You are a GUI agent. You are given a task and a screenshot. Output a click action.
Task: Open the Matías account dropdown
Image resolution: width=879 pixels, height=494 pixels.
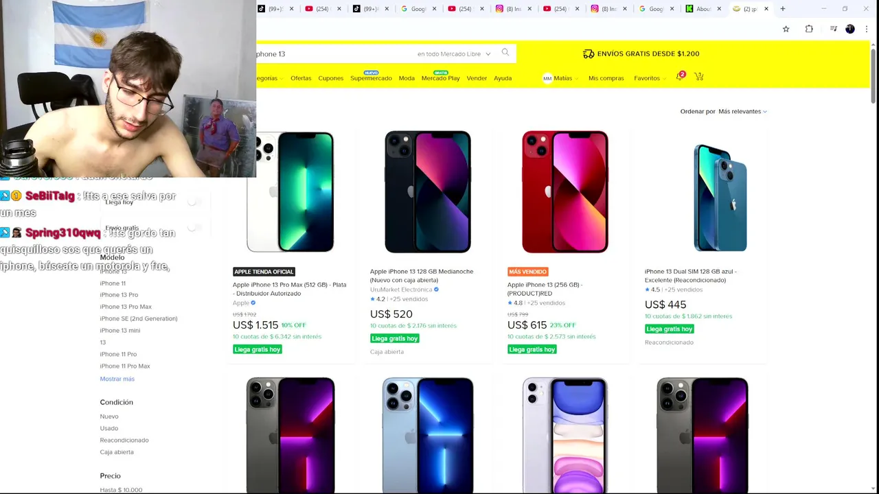point(561,78)
